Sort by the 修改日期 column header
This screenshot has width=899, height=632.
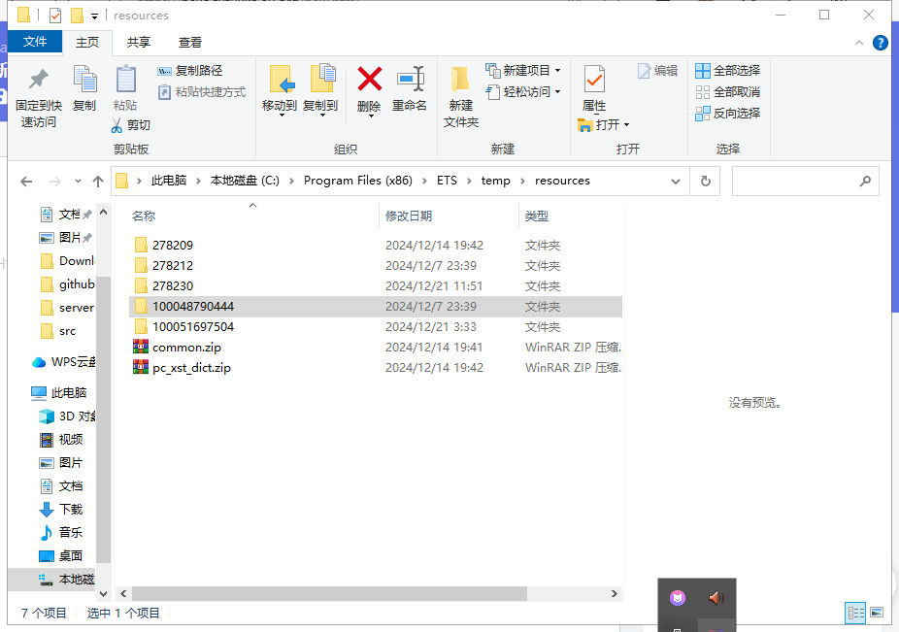(x=408, y=216)
